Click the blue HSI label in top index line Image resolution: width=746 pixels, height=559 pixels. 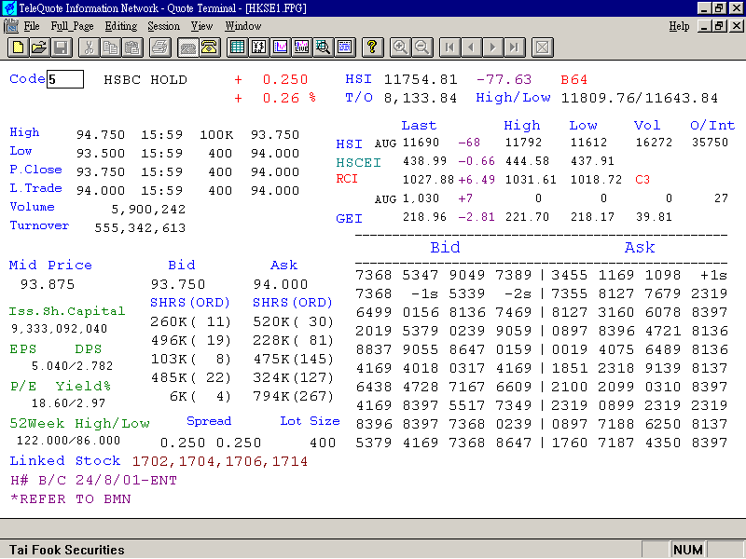[358, 79]
